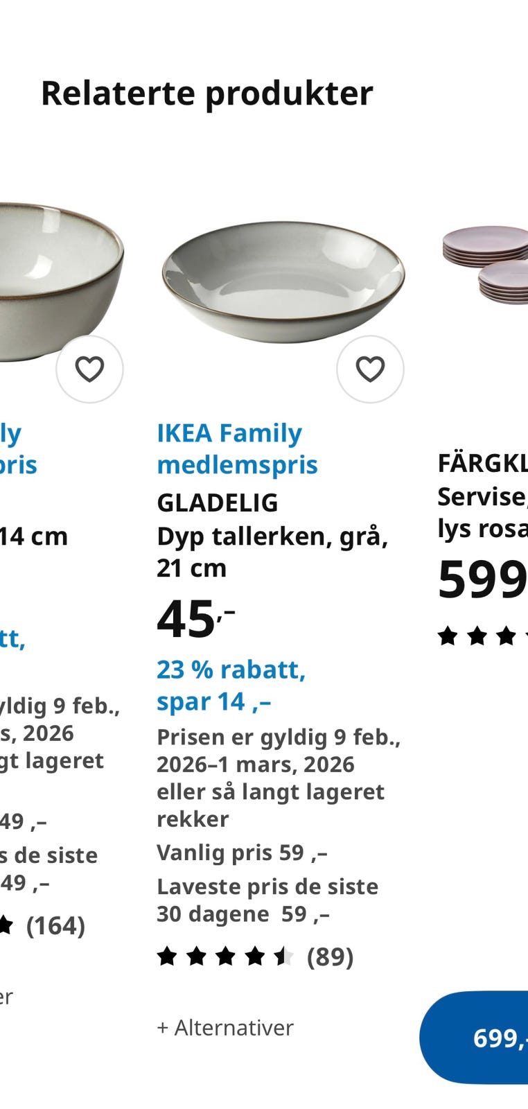This screenshot has height=1109, width=528.
Task: Tap the 599 price of FÄRGKLAR
Action: tap(482, 579)
